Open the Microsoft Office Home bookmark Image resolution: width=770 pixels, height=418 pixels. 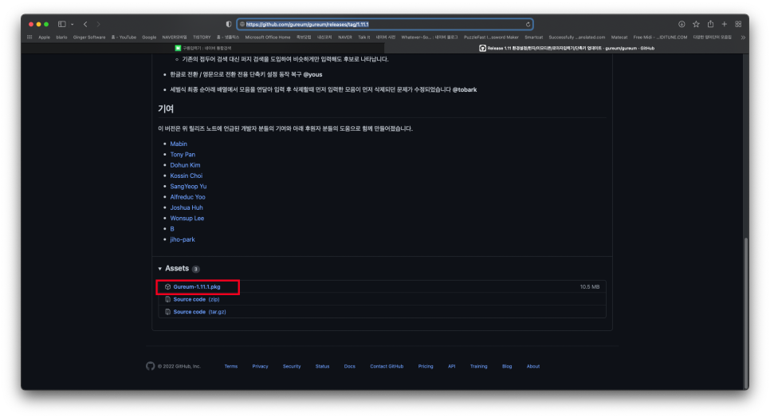(268, 37)
